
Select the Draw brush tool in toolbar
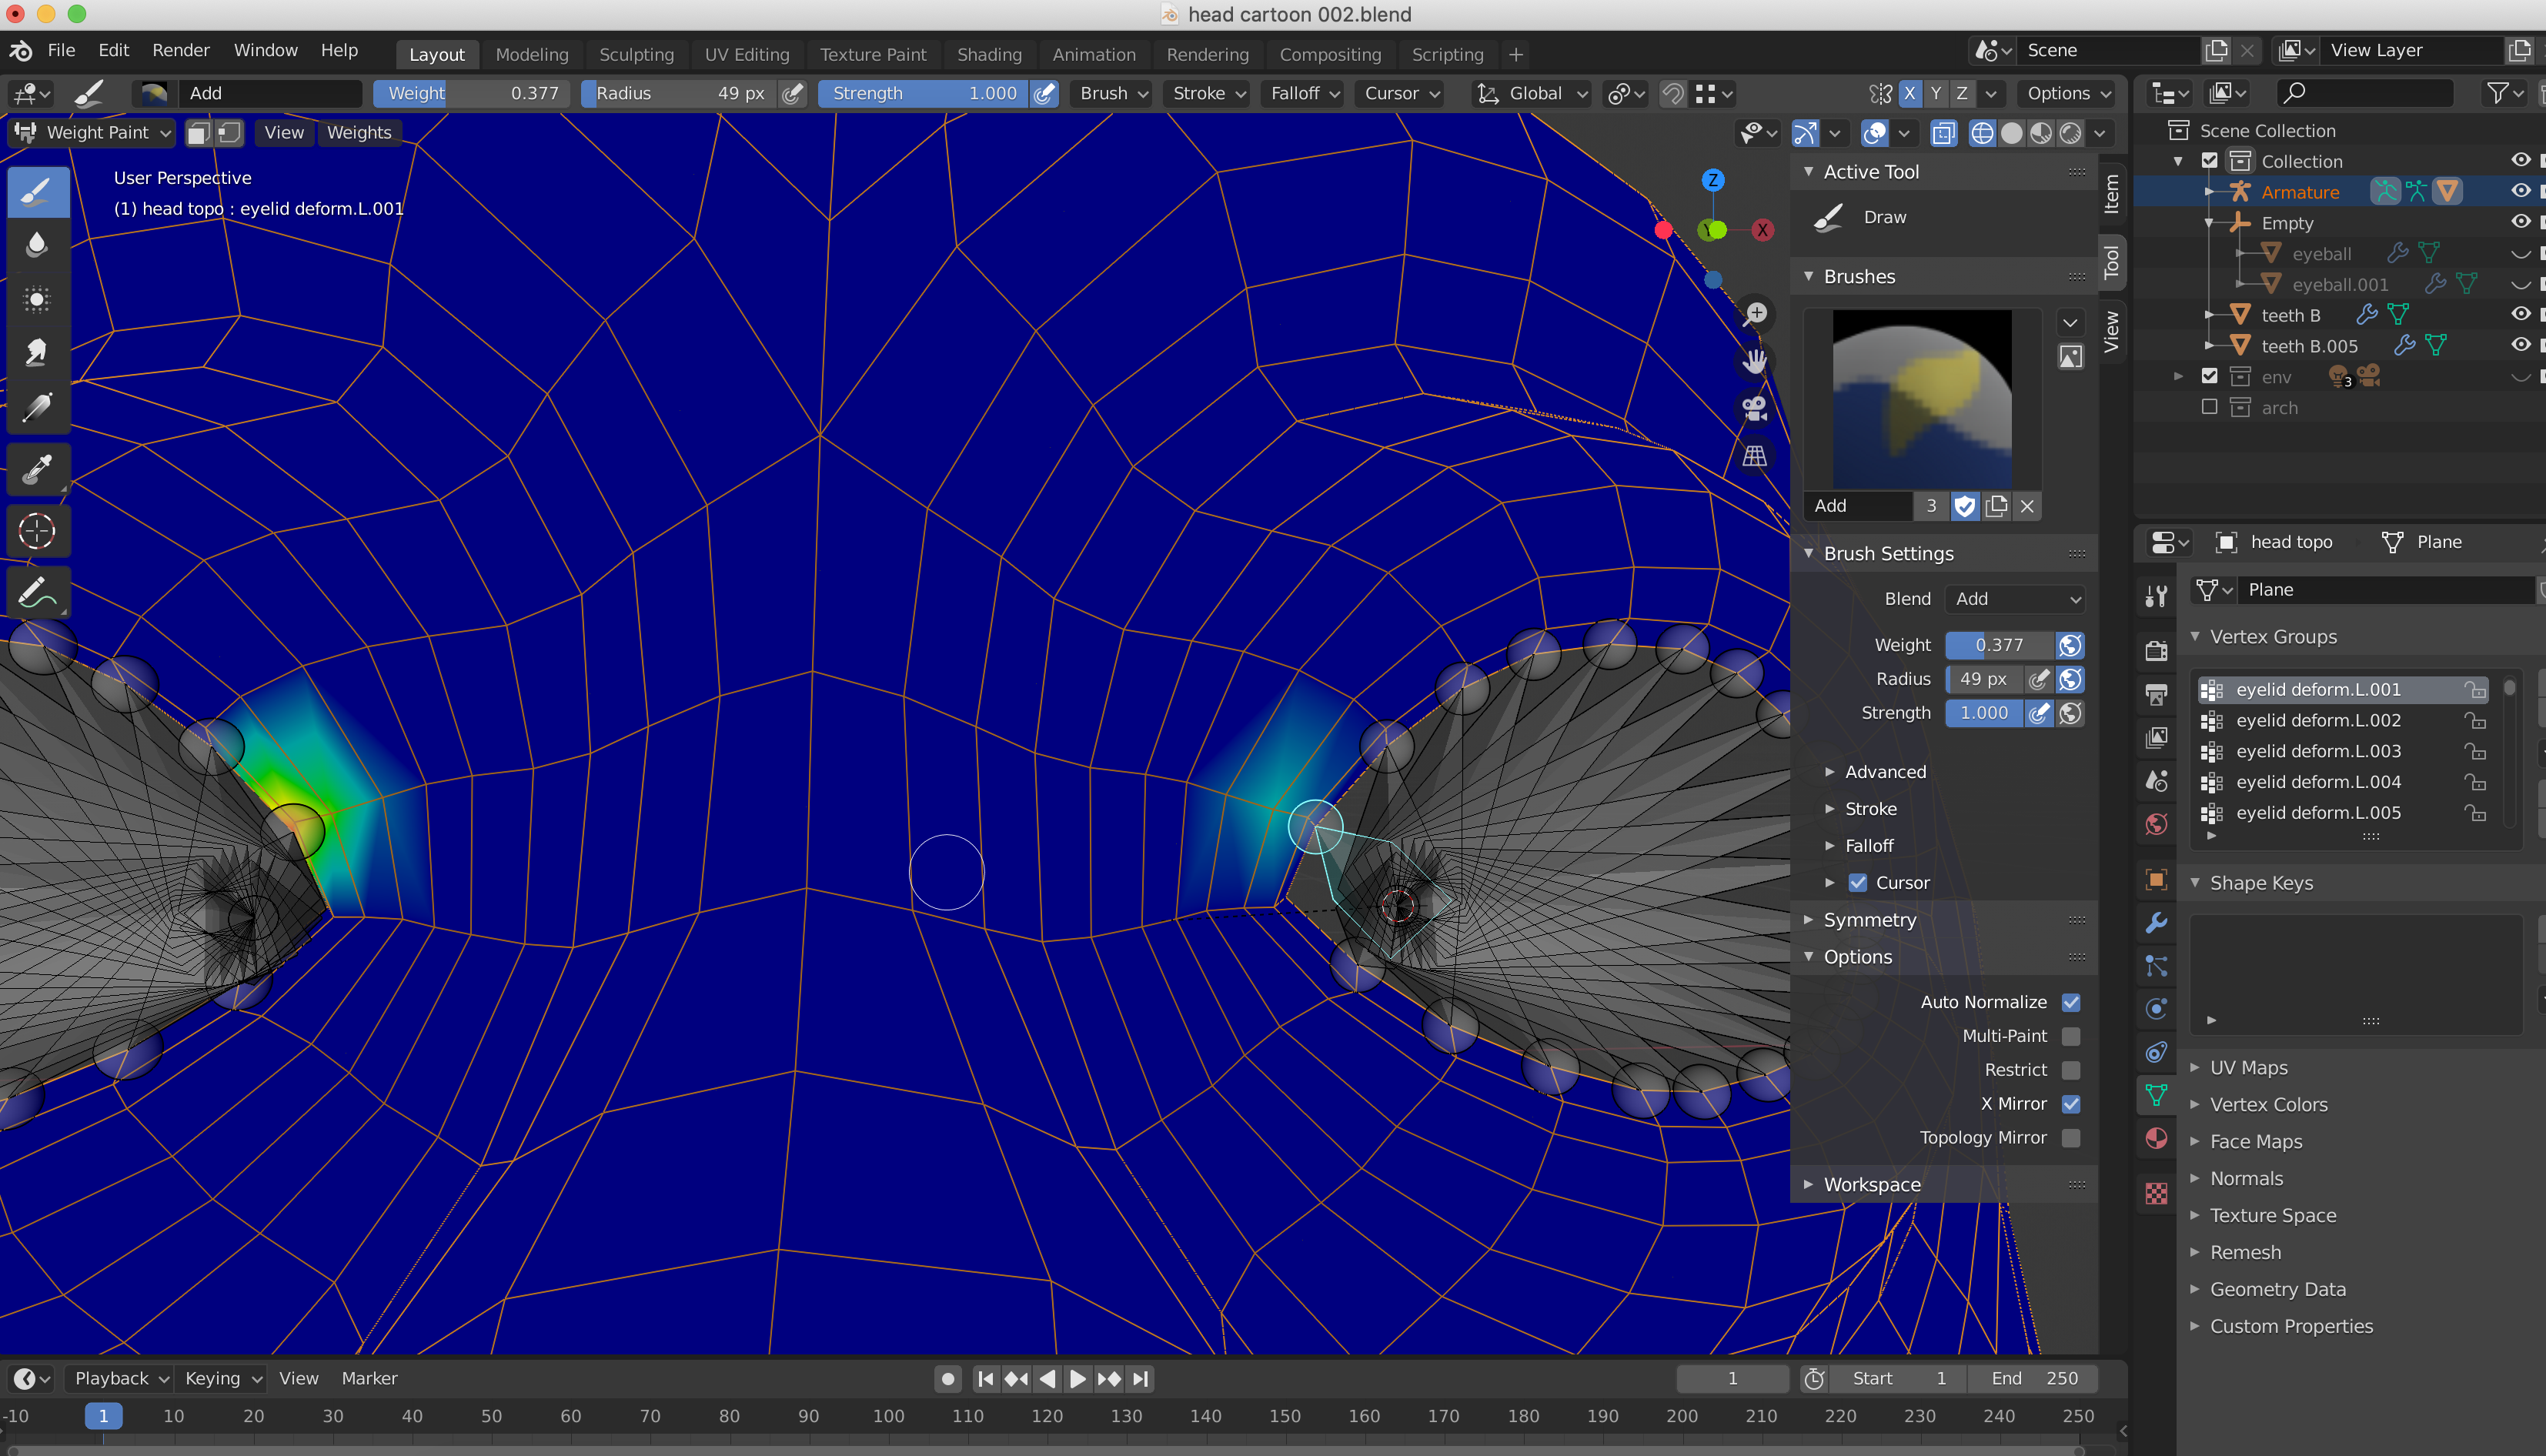point(38,192)
